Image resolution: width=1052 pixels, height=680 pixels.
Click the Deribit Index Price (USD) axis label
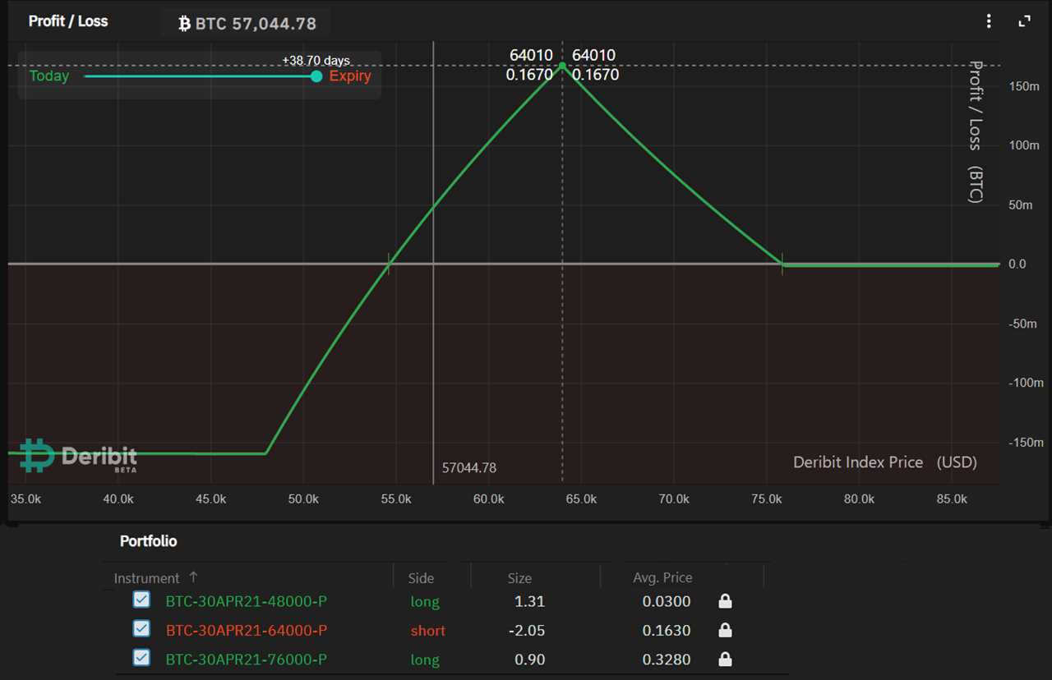coord(885,462)
